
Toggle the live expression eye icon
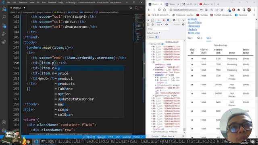[x=166, y=25]
